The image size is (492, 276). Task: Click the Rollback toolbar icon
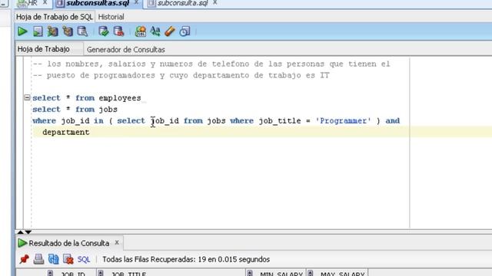point(118,31)
